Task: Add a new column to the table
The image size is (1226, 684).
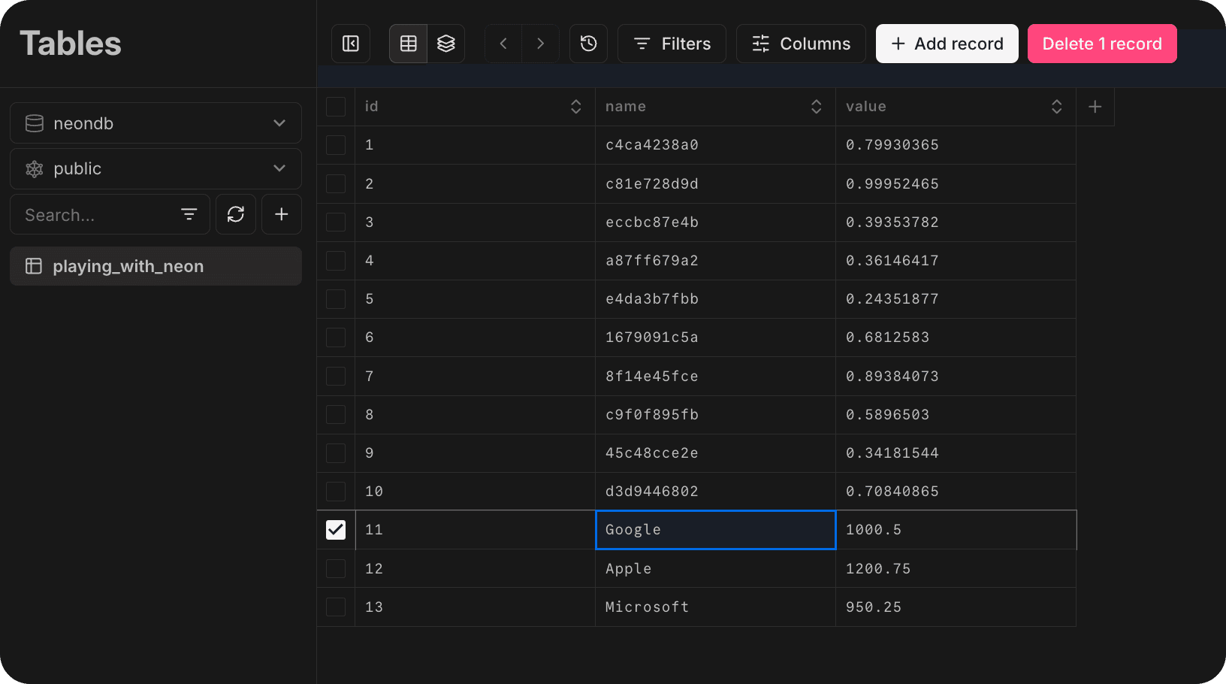Action: coord(1095,106)
